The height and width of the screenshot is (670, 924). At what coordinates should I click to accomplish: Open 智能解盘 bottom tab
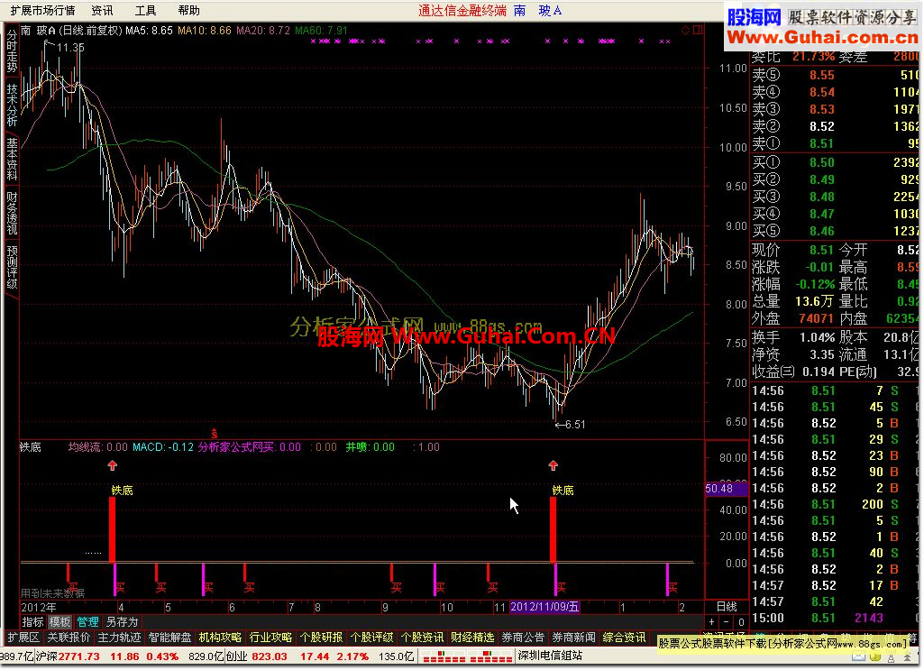tap(169, 638)
